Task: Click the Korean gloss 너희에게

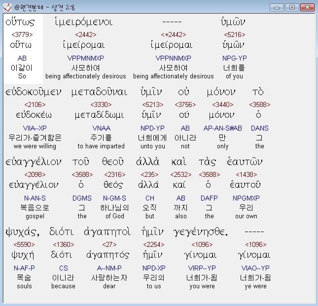Action: (x=152, y=138)
